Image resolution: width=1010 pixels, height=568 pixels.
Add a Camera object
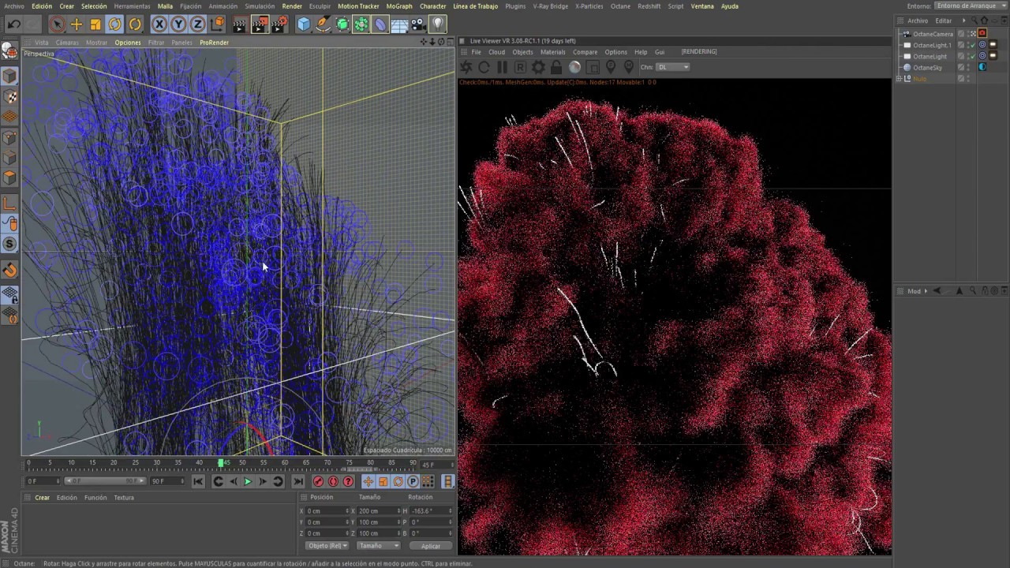[418, 24]
